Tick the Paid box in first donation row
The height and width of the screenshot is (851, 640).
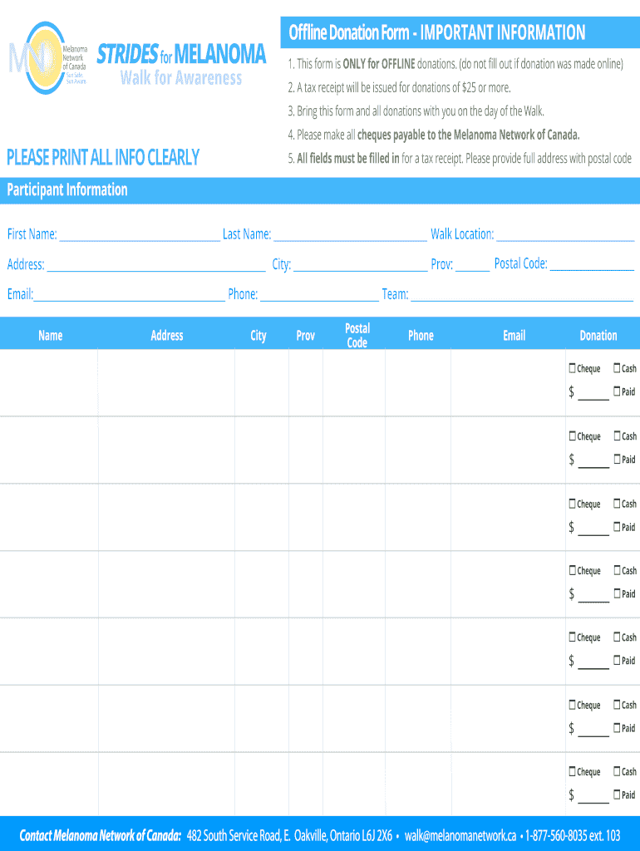tap(617, 391)
